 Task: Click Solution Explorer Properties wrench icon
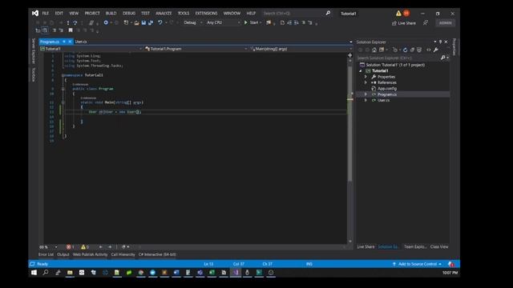click(x=436, y=50)
